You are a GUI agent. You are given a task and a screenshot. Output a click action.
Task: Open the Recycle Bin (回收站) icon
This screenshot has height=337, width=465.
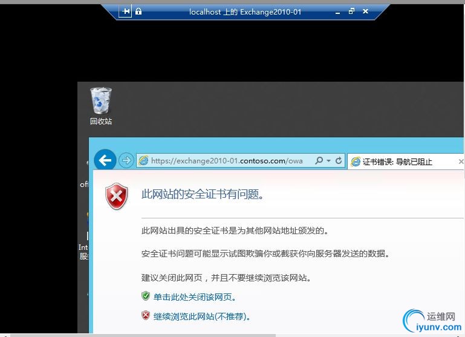coord(101,106)
